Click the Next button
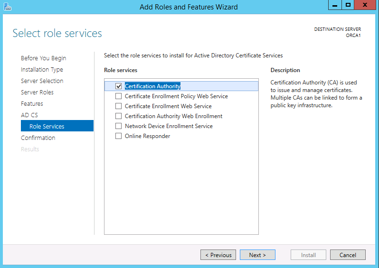 click(x=257, y=255)
